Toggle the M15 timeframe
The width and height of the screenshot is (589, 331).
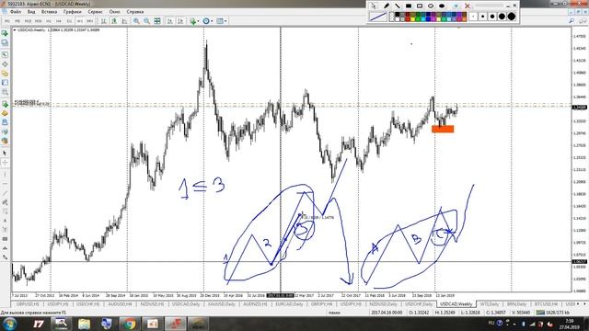(x=28, y=21)
